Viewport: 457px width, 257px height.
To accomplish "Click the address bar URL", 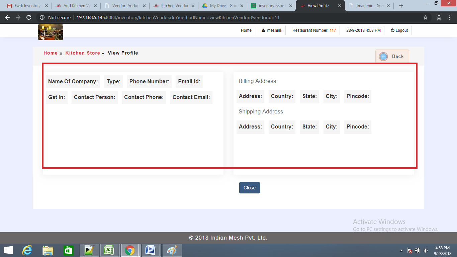I will pos(178,17).
